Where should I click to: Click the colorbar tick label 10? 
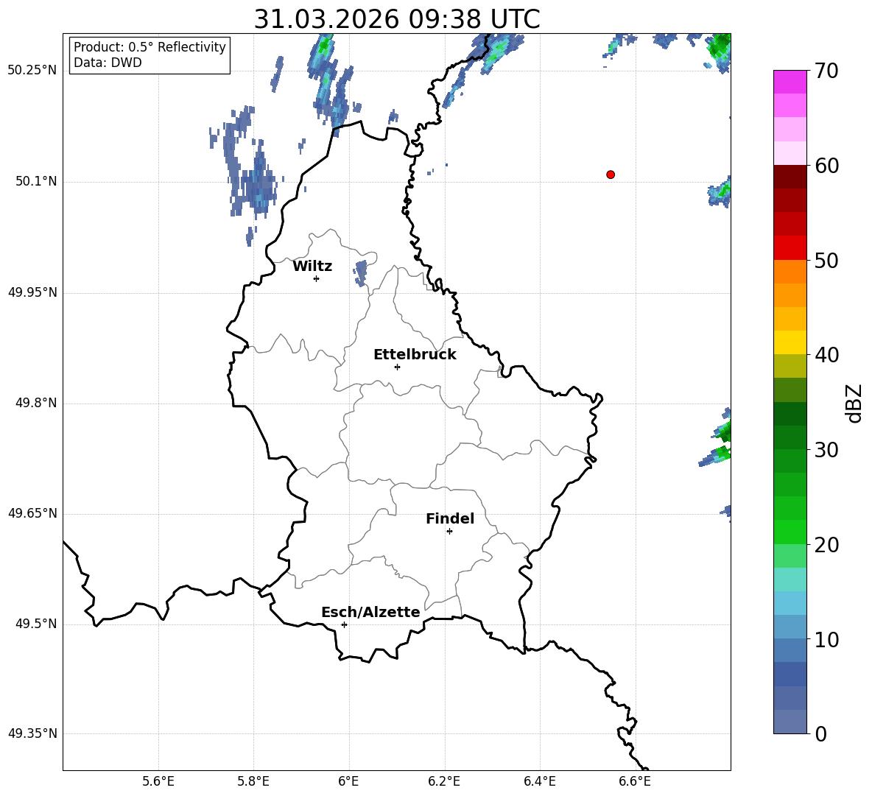(827, 639)
